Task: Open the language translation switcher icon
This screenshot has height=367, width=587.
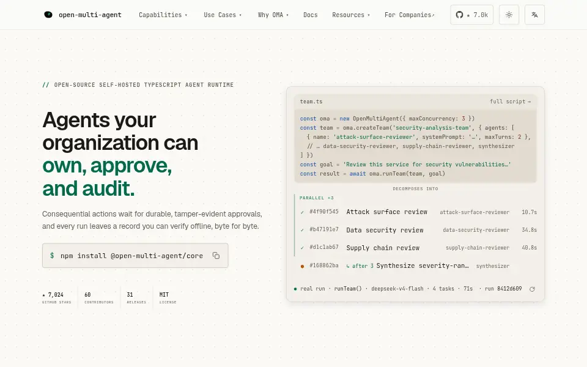Action: 534,15
